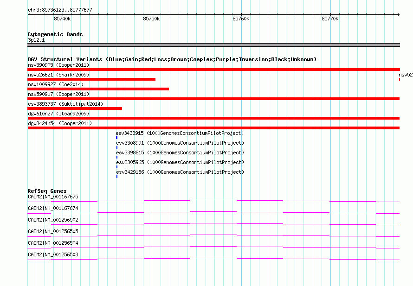Click the 85750k ruler label

point(151,19)
